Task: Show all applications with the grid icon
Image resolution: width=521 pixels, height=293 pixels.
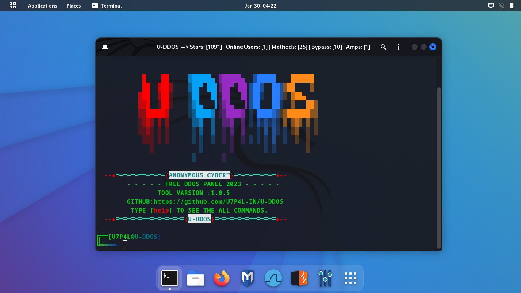Action: pyautogui.click(x=350, y=278)
